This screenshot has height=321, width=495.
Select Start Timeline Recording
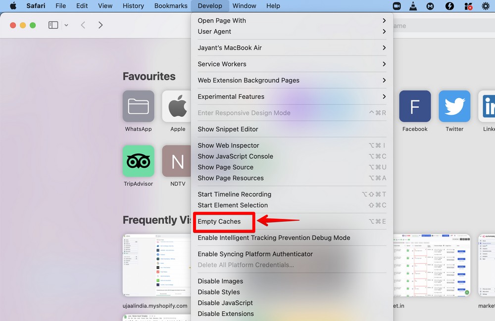click(292, 194)
